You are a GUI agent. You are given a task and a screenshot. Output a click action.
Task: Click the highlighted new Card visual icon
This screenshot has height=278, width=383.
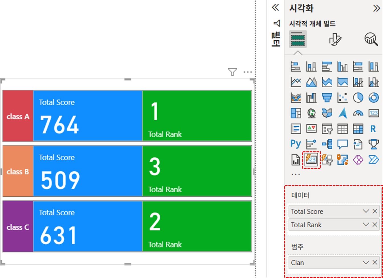[311, 160]
